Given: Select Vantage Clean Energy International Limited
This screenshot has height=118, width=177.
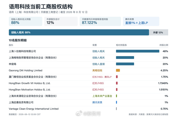Looking at the screenshot, I should 34,109.
